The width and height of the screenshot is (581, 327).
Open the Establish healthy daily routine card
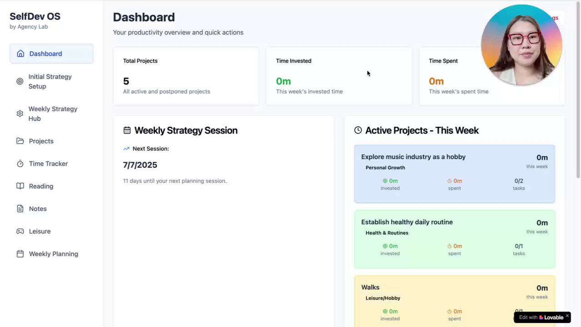point(454,239)
